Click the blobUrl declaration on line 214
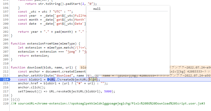This screenshot has height=111, width=211. [x=35, y=80]
